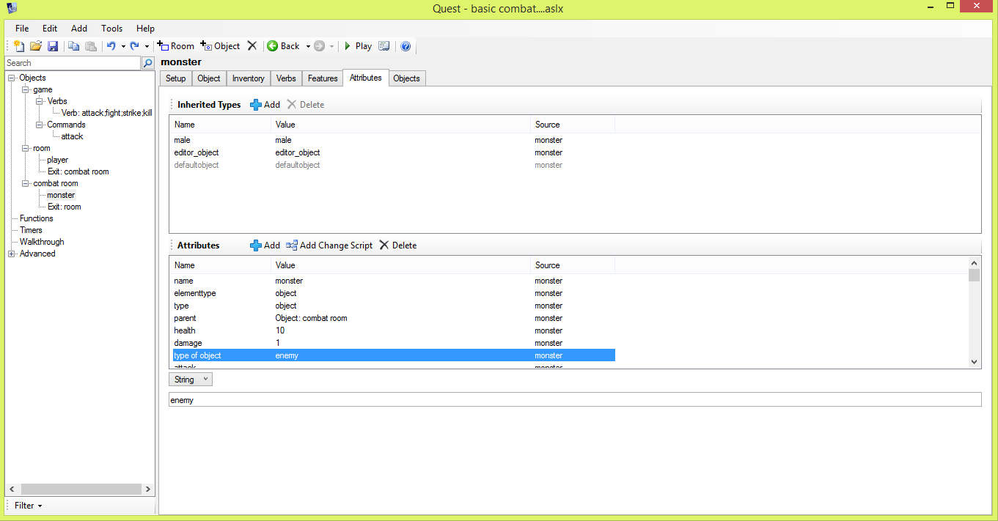
Task: Select the player object in the tree
Action: pos(57,160)
